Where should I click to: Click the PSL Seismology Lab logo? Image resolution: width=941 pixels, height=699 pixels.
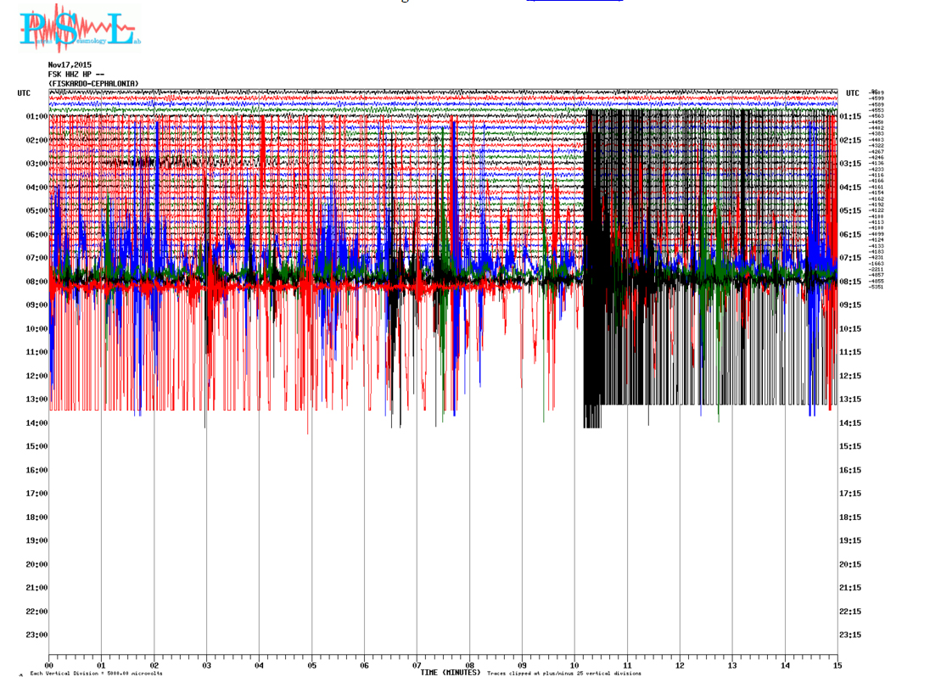click(78, 29)
